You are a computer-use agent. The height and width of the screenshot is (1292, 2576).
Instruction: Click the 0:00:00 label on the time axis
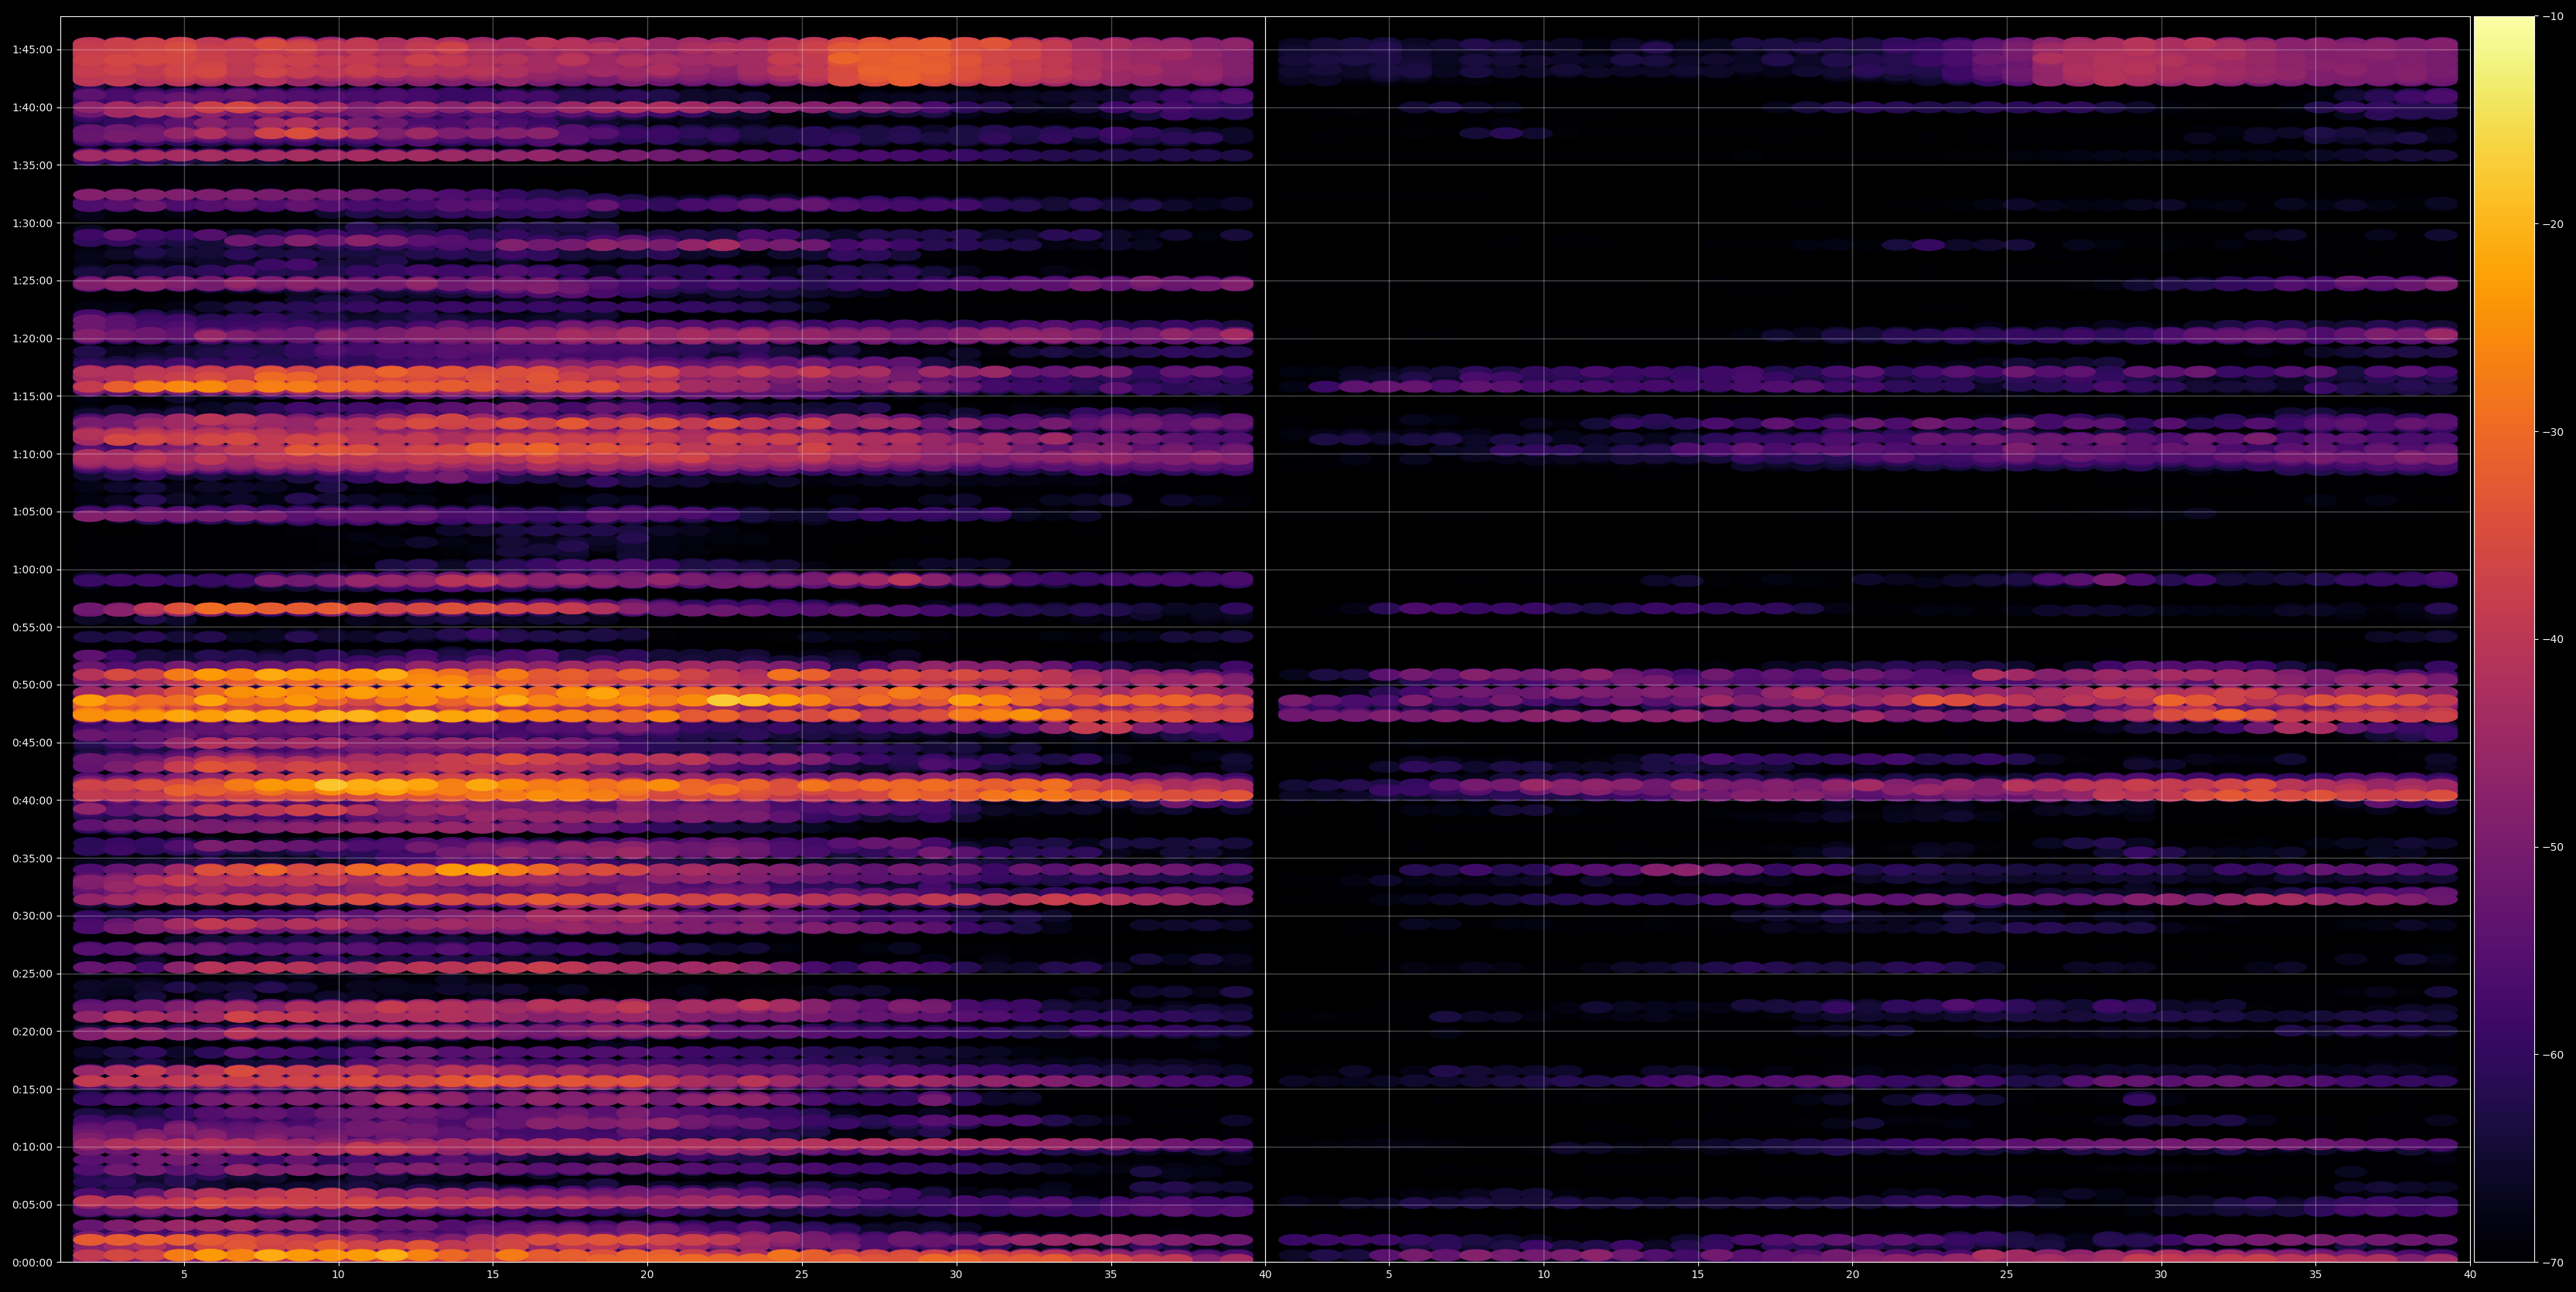point(32,1262)
